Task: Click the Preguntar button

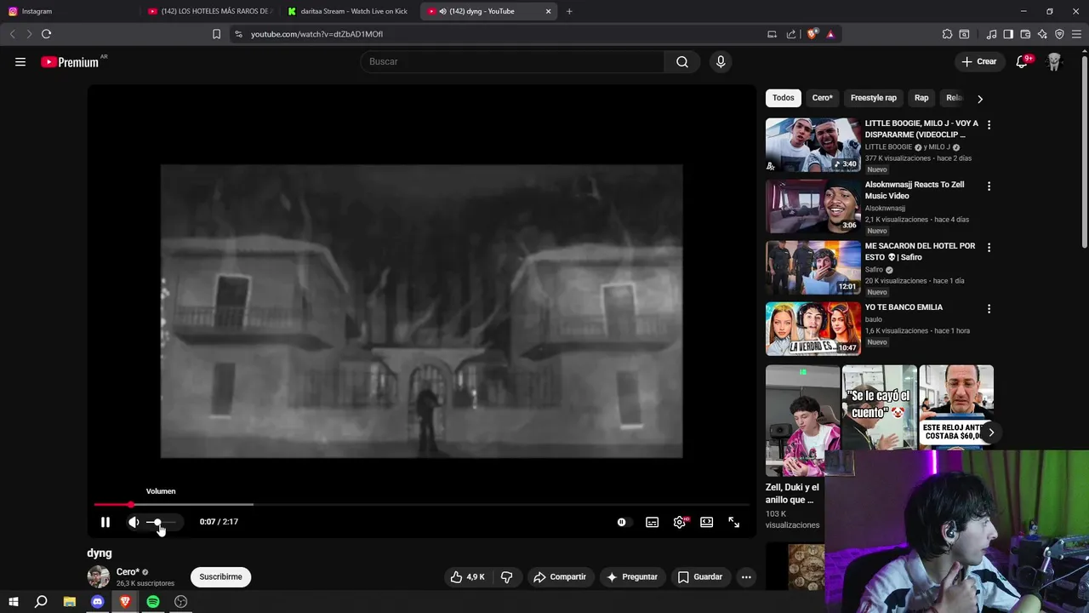Action: point(631,576)
